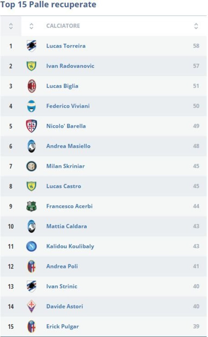The width and height of the screenshot is (208, 337).
Task: Open Erick Pulgar player link
Action: [63, 326]
